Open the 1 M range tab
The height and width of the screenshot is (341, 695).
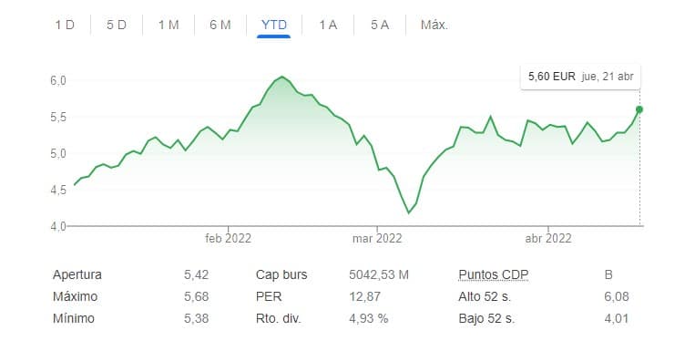click(x=169, y=25)
